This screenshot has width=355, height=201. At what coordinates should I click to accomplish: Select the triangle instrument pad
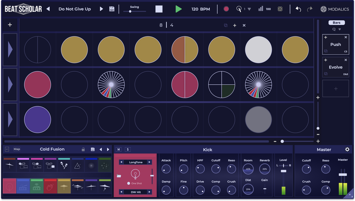[77, 166]
